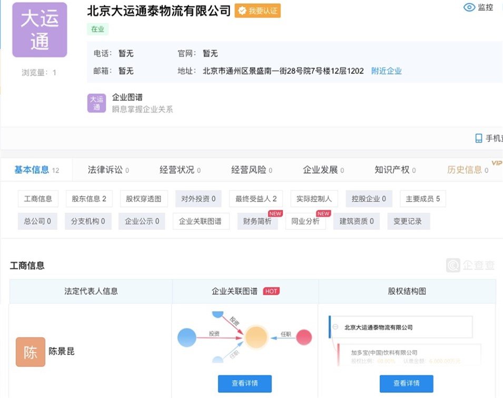Screen dimensions: 503x398
Task: Open the 股权穿透图 section
Action: point(144,199)
